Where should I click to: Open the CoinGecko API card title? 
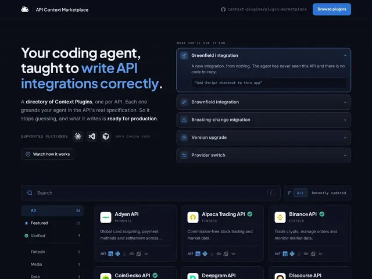(133, 276)
